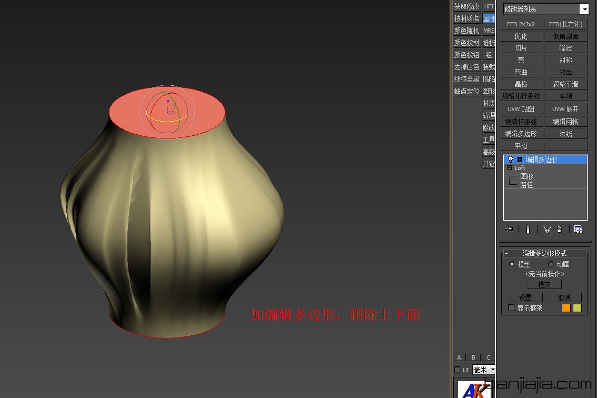Switch to the B preset tab
Screen dimensions: 597x398
[474, 357]
